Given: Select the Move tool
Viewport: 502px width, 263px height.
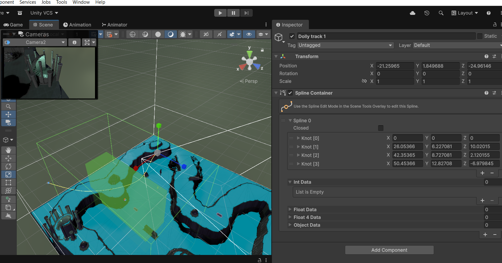Looking at the screenshot, I should [8, 158].
